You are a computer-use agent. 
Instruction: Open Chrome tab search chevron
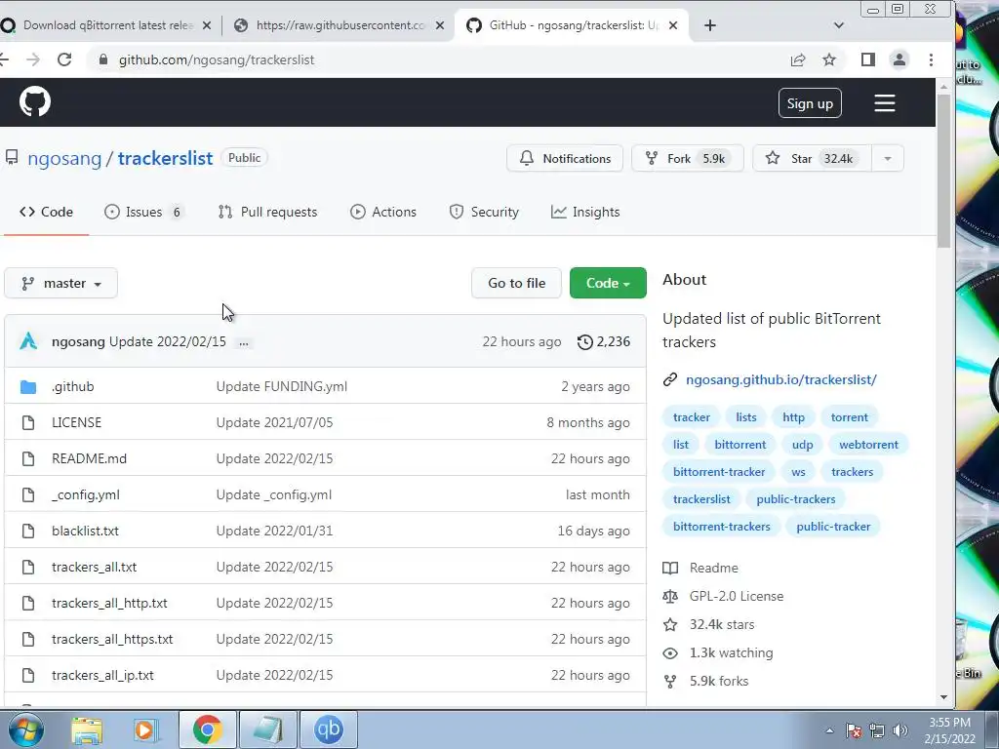[838, 25]
